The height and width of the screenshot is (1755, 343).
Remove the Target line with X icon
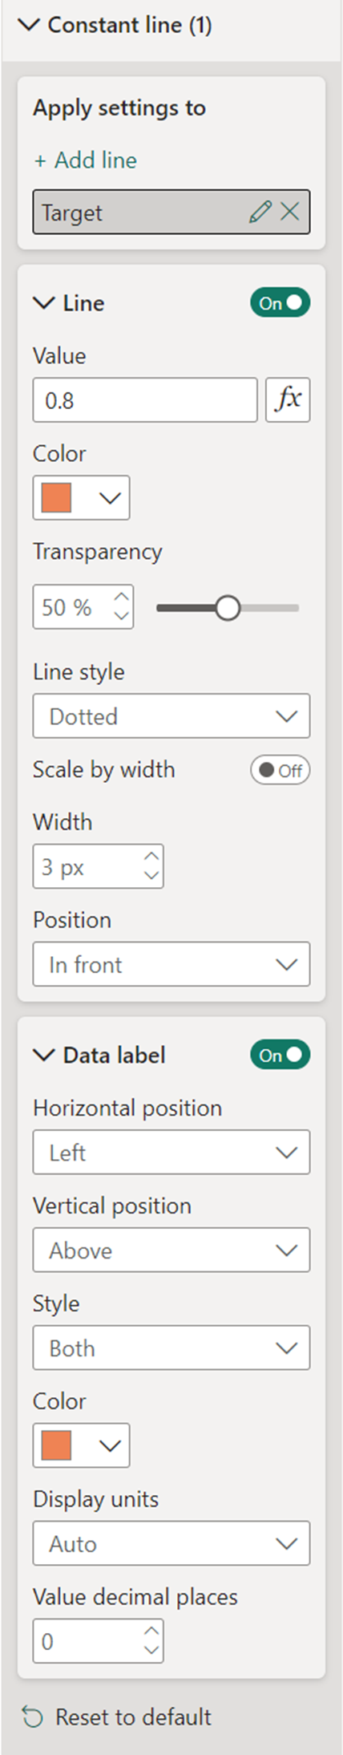[289, 212]
